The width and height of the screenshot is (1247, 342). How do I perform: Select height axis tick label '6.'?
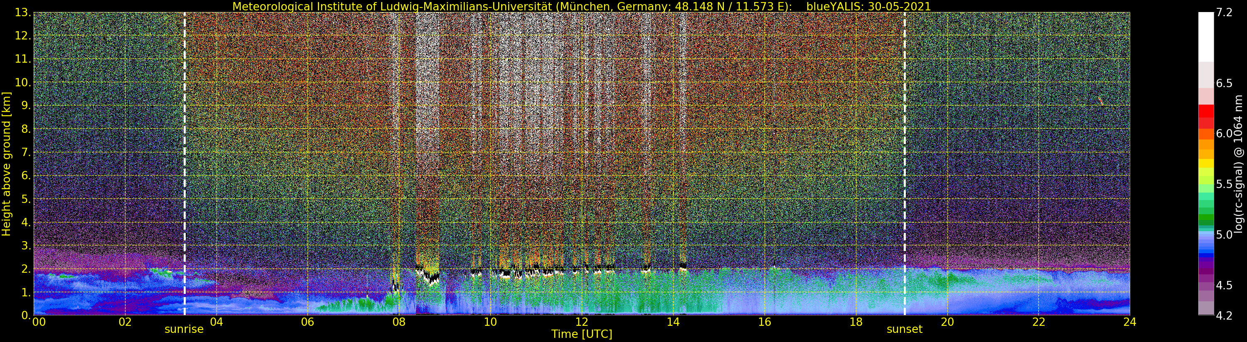point(26,176)
